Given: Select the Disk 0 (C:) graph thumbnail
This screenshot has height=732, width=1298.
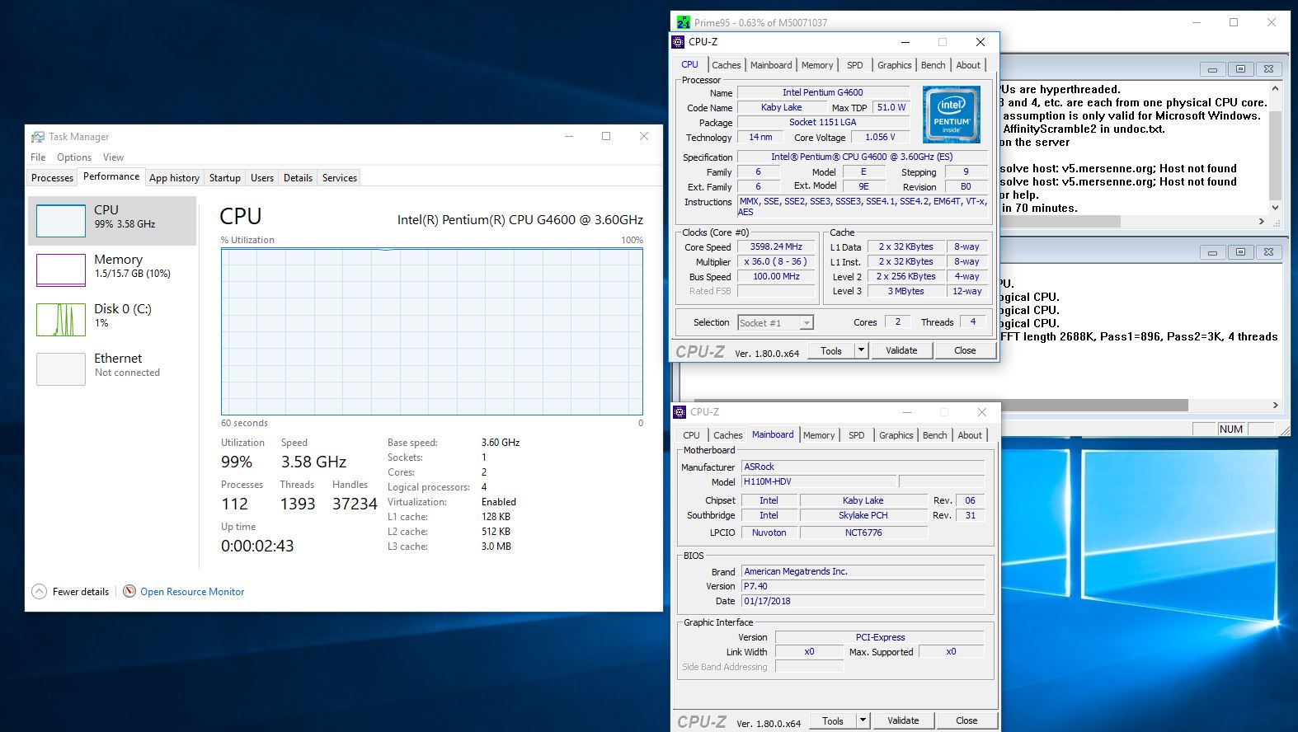Looking at the screenshot, I should tap(61, 319).
